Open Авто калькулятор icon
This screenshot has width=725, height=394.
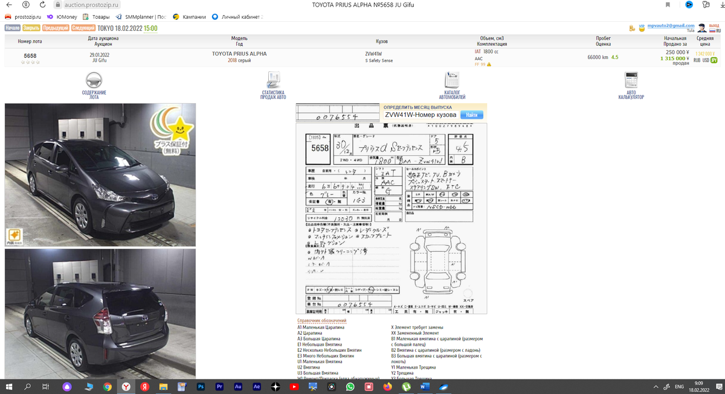631,80
